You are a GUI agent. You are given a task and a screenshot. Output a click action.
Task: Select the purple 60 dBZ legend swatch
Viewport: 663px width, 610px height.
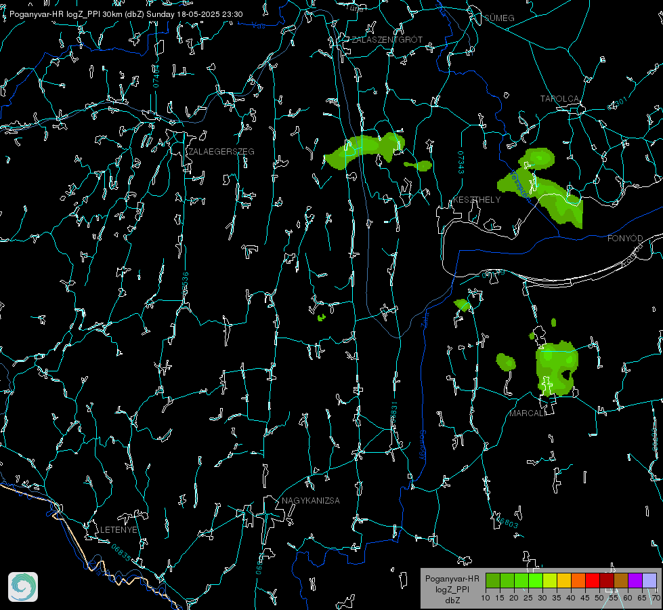click(x=635, y=580)
